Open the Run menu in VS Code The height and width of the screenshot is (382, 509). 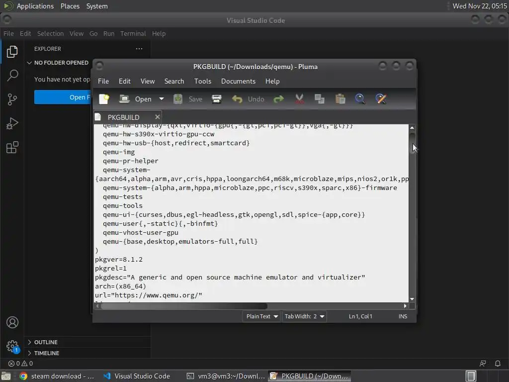click(109, 33)
